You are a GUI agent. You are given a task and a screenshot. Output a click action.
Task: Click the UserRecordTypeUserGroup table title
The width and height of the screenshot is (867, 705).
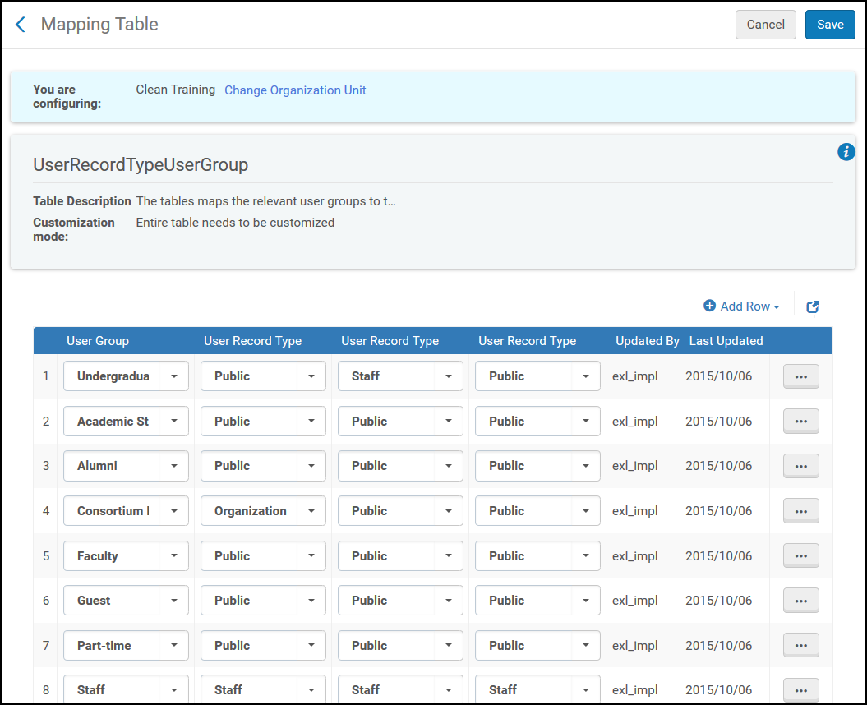tap(141, 165)
